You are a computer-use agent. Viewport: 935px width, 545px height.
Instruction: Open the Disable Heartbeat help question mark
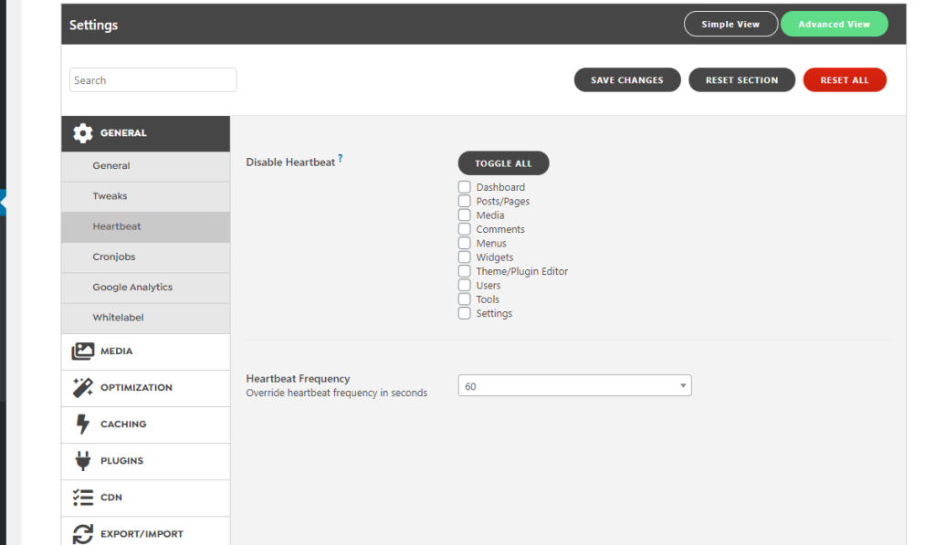(x=341, y=158)
